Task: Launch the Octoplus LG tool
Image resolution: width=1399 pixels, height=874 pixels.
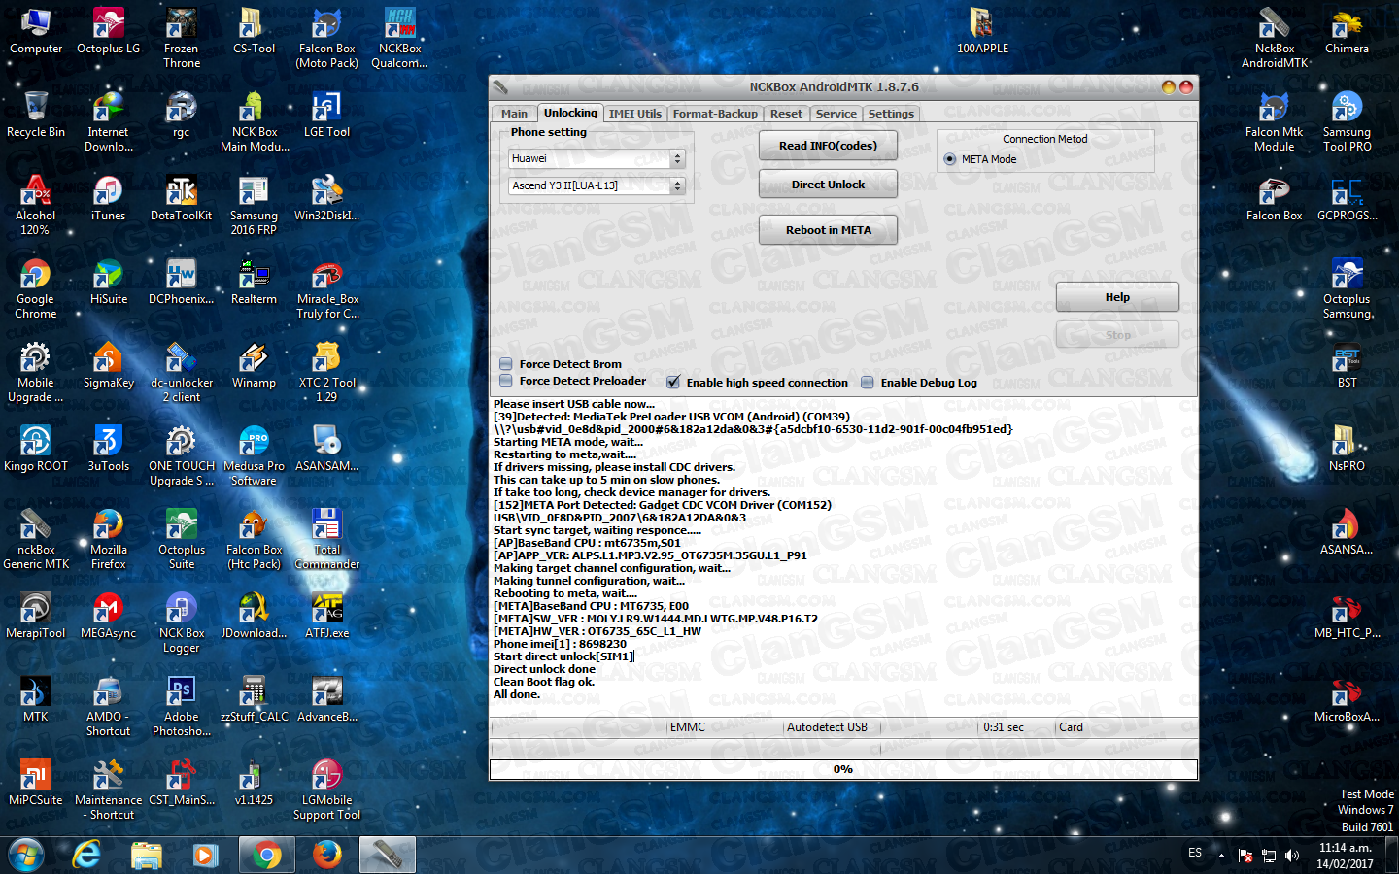Action: coord(108,29)
